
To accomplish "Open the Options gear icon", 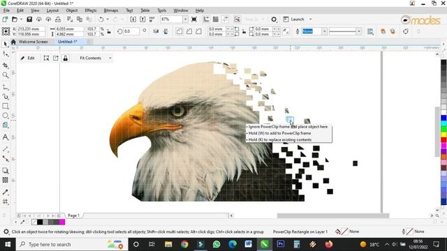I will click(x=274, y=20).
